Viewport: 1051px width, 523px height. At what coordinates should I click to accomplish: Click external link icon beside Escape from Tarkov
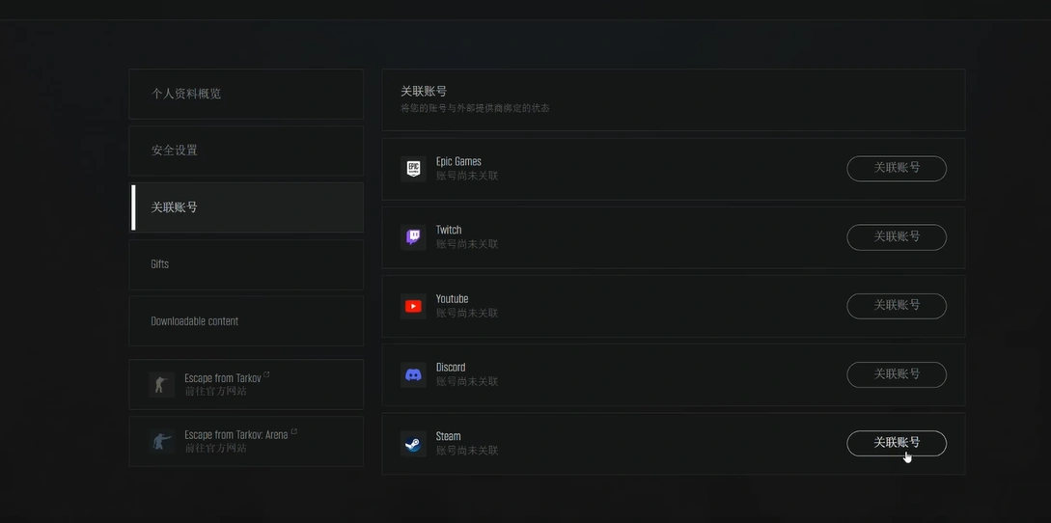click(x=266, y=374)
